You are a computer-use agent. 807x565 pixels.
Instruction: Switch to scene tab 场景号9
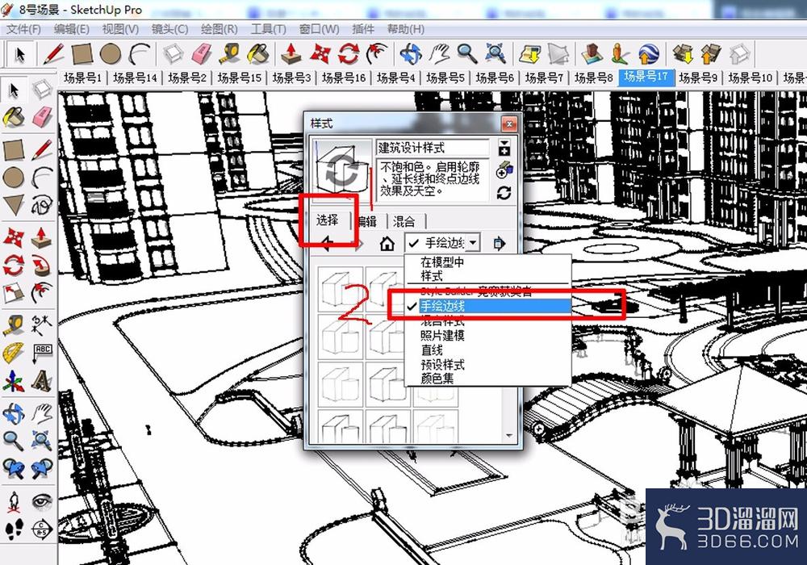698,77
